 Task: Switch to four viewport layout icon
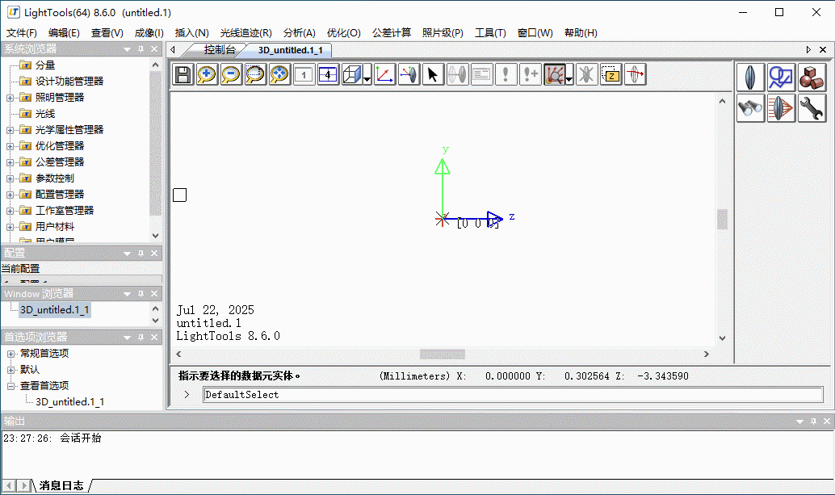(328, 74)
